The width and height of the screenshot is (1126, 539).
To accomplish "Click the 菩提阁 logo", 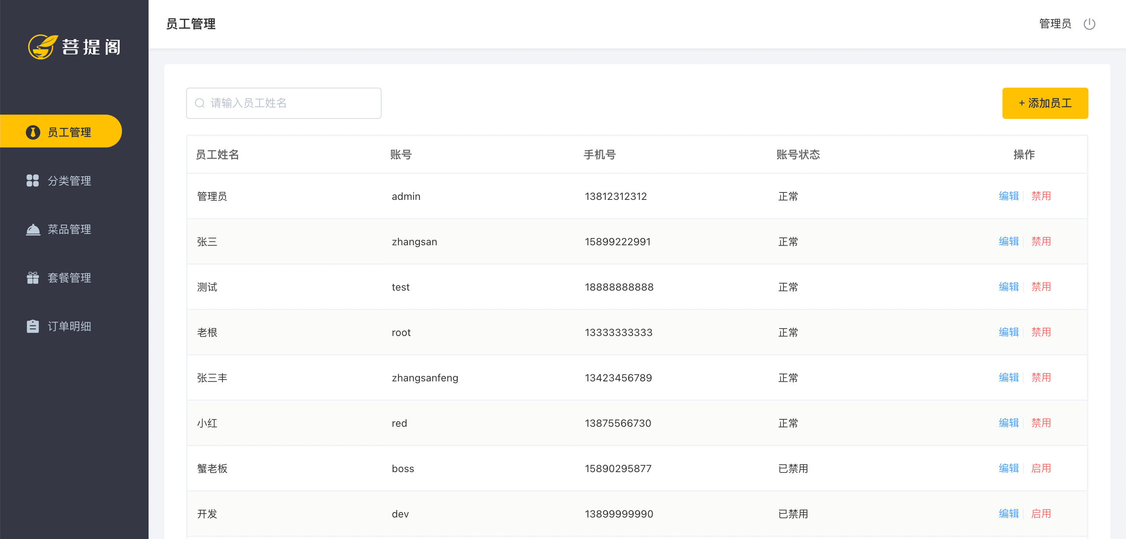I will (x=74, y=46).
